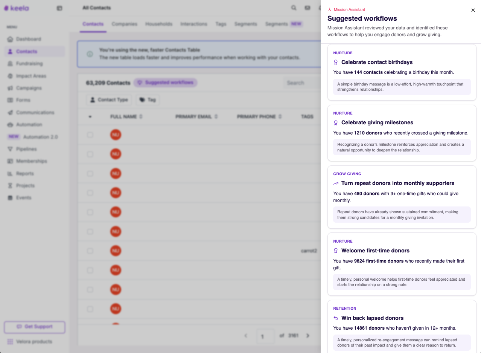This screenshot has height=353, width=481.
Task: Click ribbon icon beside Celebrate contact birthdays
Action: click(x=336, y=63)
